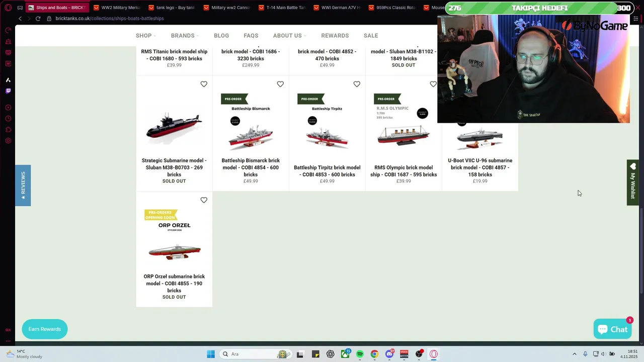
Task: Open the REWARDS menu item
Action: coord(335,36)
